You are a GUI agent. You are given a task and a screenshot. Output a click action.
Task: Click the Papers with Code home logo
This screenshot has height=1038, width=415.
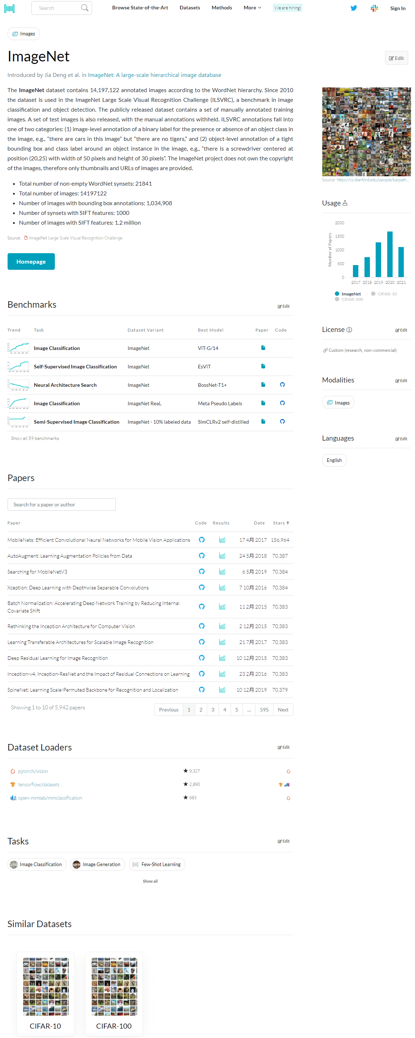pos(9,8)
